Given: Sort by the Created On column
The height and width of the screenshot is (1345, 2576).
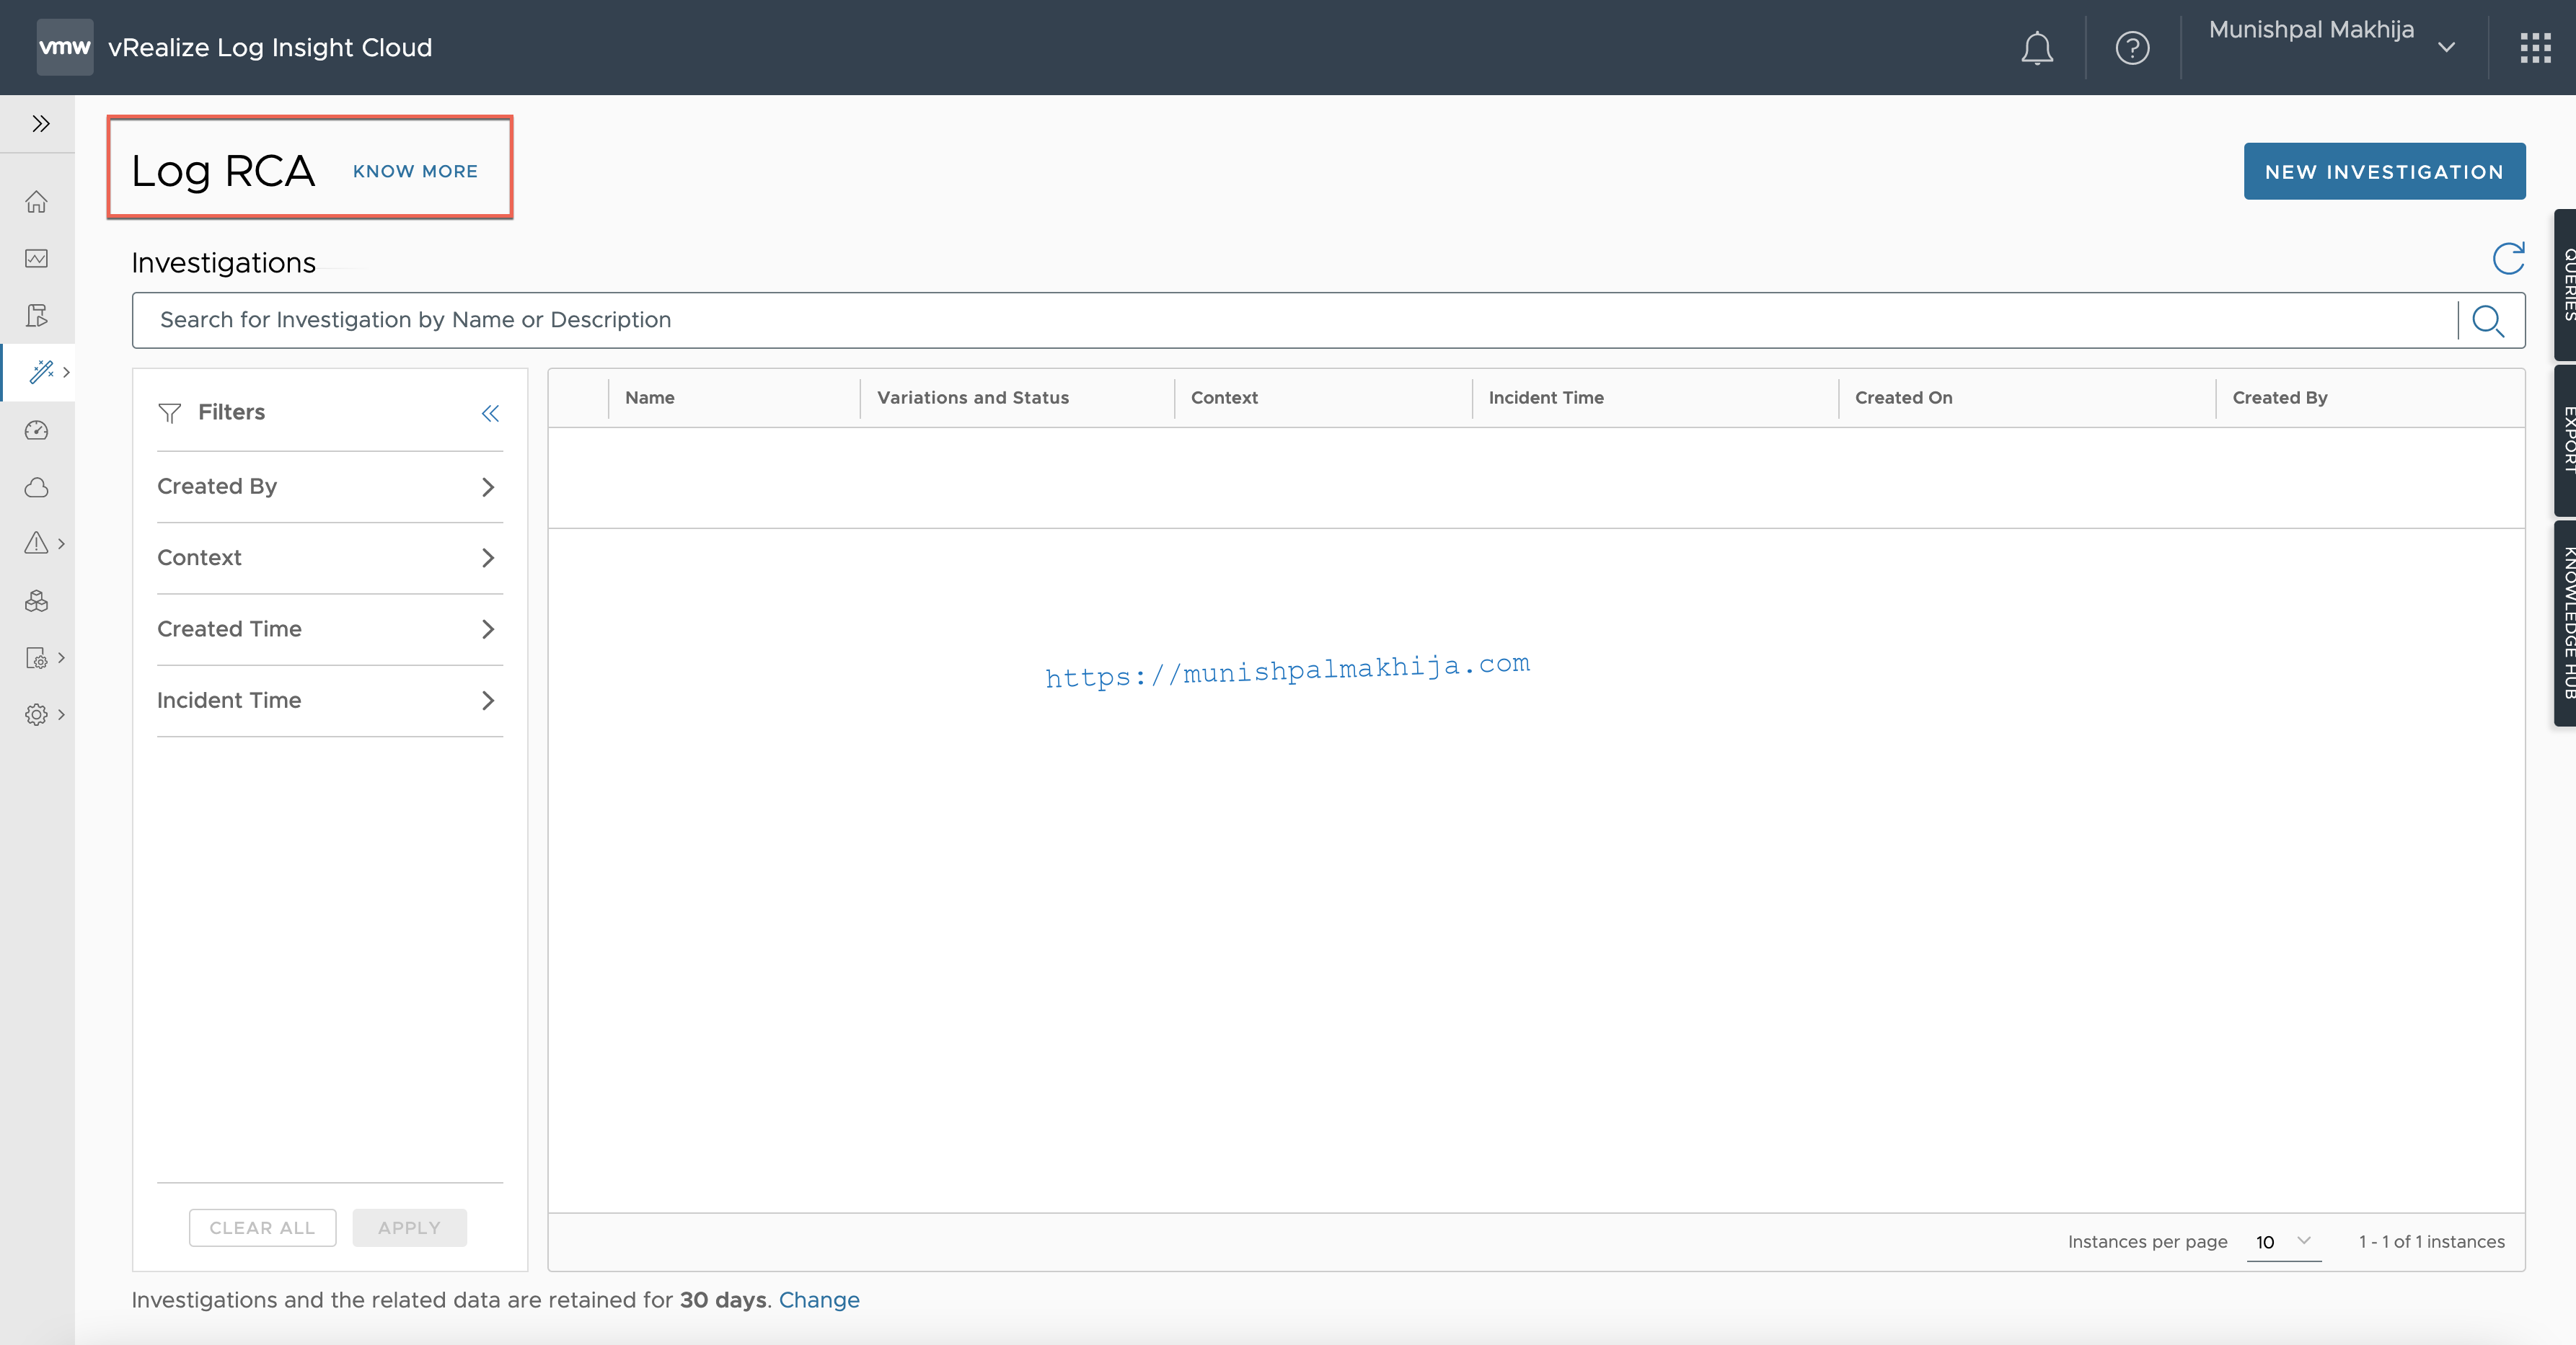Looking at the screenshot, I should [x=1903, y=398].
